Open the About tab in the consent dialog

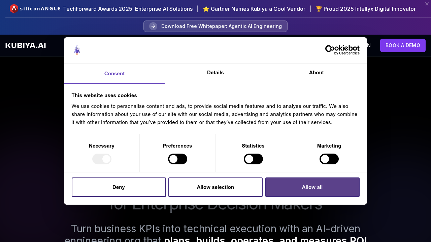tap(316, 73)
